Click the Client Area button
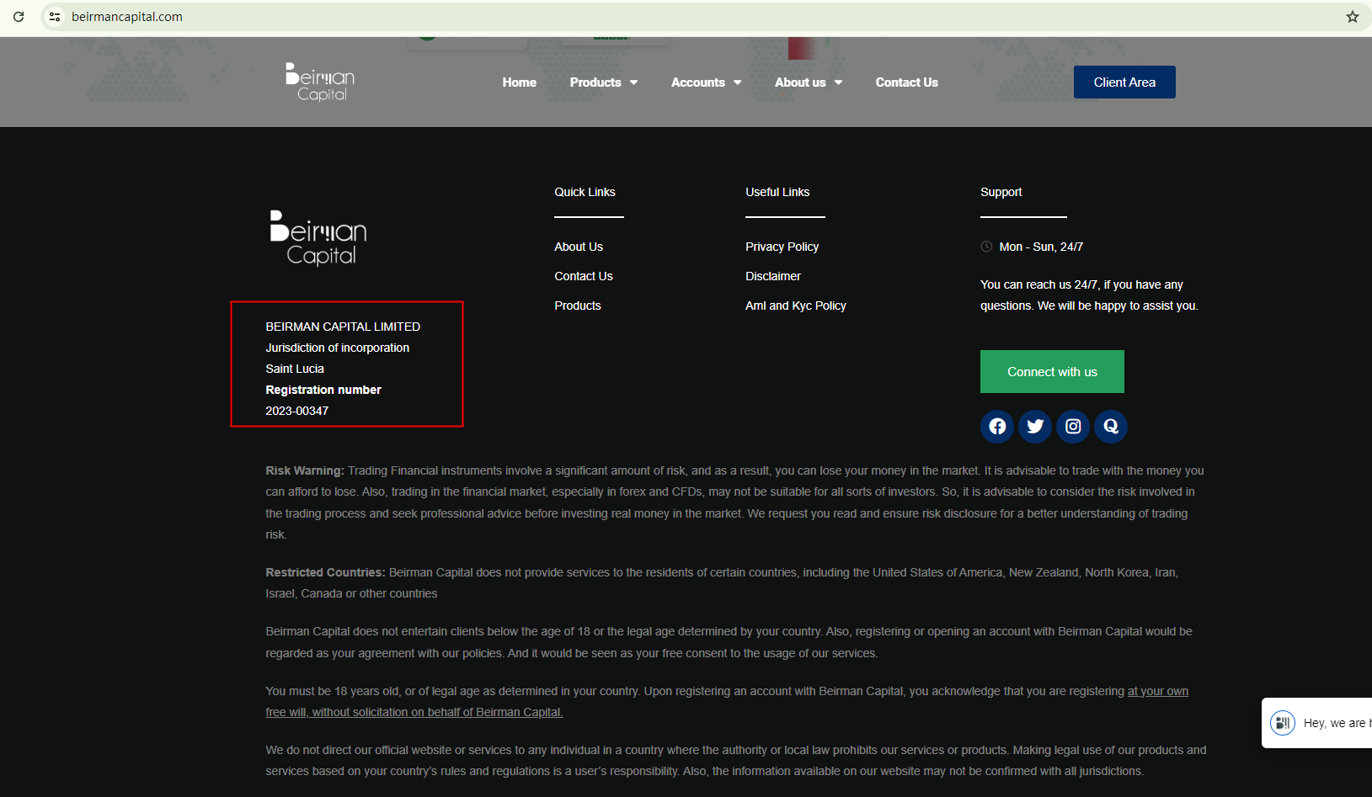 click(x=1124, y=82)
